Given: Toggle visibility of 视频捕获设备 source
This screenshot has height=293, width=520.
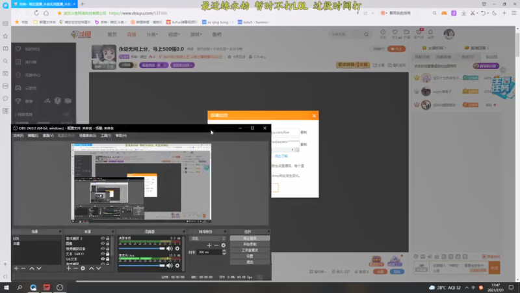Looking at the screenshot, I should [103, 249].
